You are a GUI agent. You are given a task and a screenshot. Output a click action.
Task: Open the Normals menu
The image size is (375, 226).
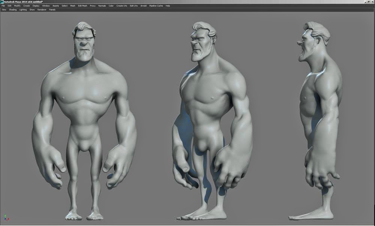[x=102, y=6]
